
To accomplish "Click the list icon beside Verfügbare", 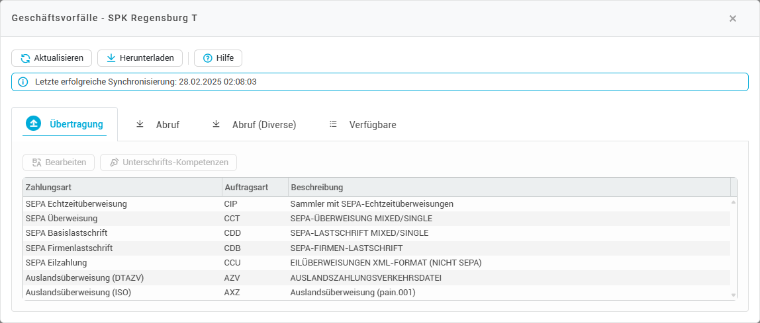I will tap(333, 124).
